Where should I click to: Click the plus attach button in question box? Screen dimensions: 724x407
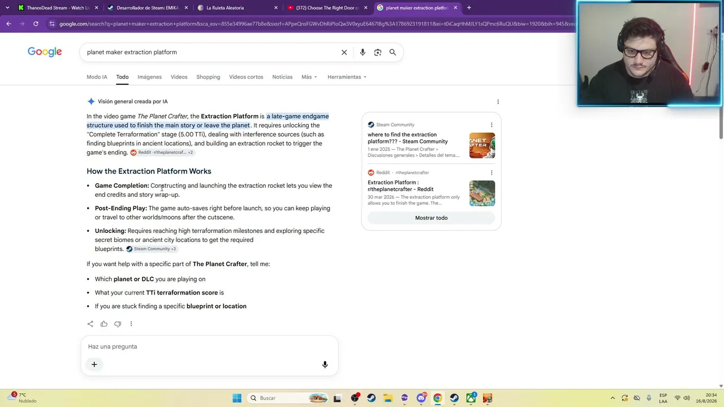94,365
